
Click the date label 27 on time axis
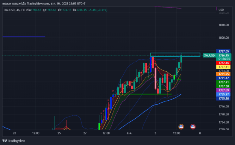coord(85,133)
